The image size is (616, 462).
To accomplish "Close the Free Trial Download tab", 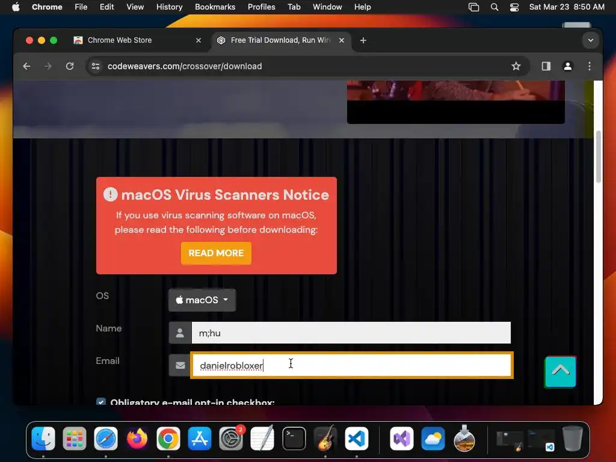I will coord(342,40).
